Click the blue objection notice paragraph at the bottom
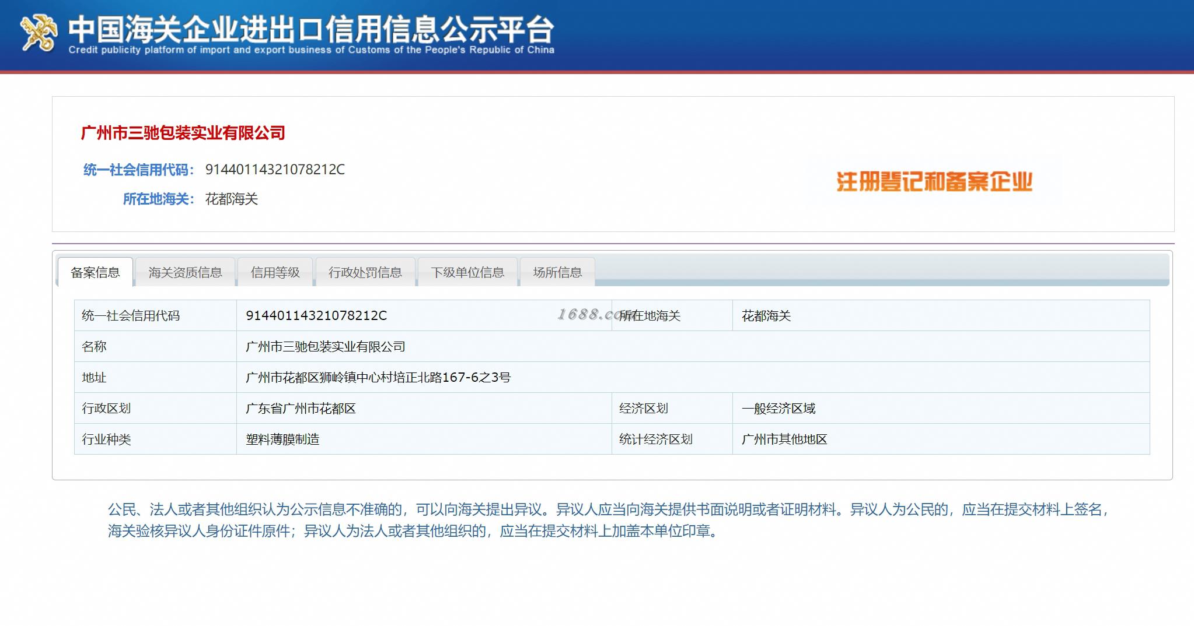The height and width of the screenshot is (626, 1194). [x=609, y=520]
